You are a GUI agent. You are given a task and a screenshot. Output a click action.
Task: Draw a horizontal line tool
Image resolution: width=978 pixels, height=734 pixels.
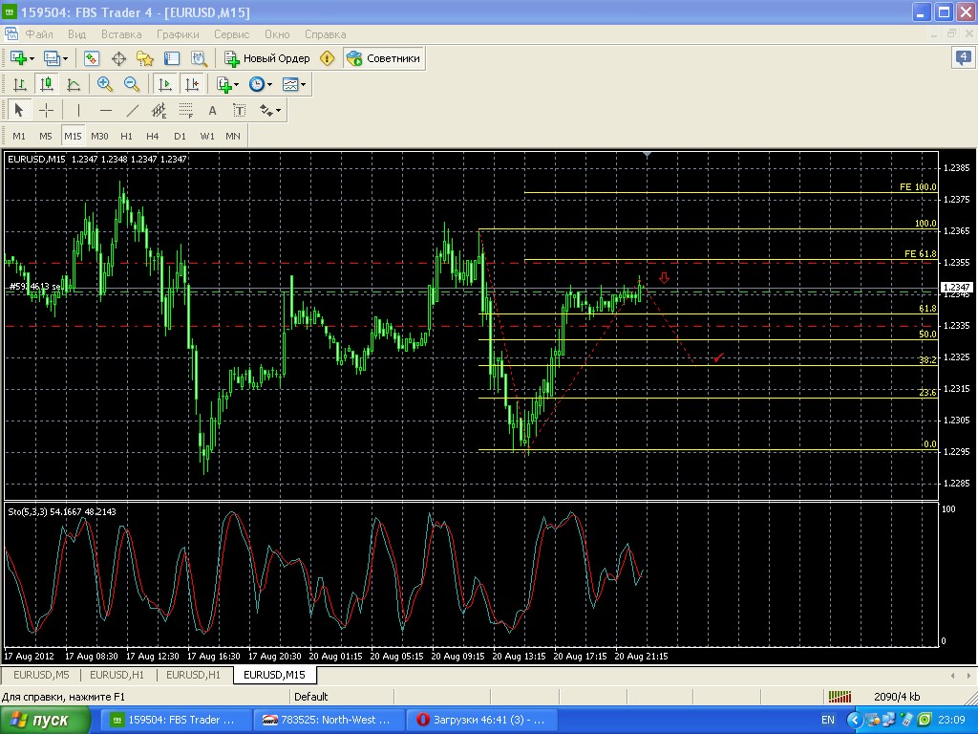coord(106,110)
